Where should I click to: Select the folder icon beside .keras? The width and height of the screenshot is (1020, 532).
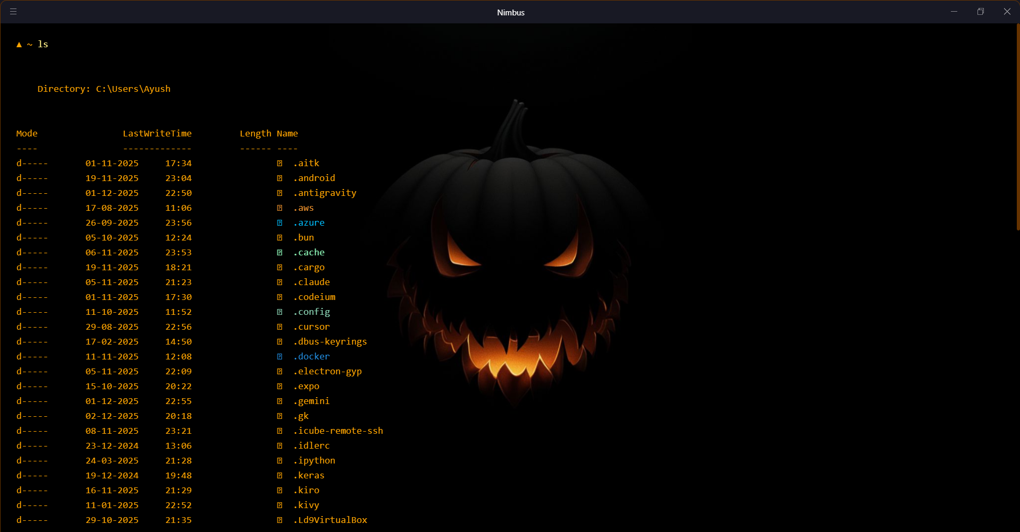click(280, 476)
